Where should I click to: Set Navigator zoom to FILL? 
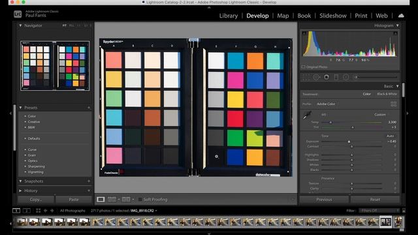(x=71, y=25)
